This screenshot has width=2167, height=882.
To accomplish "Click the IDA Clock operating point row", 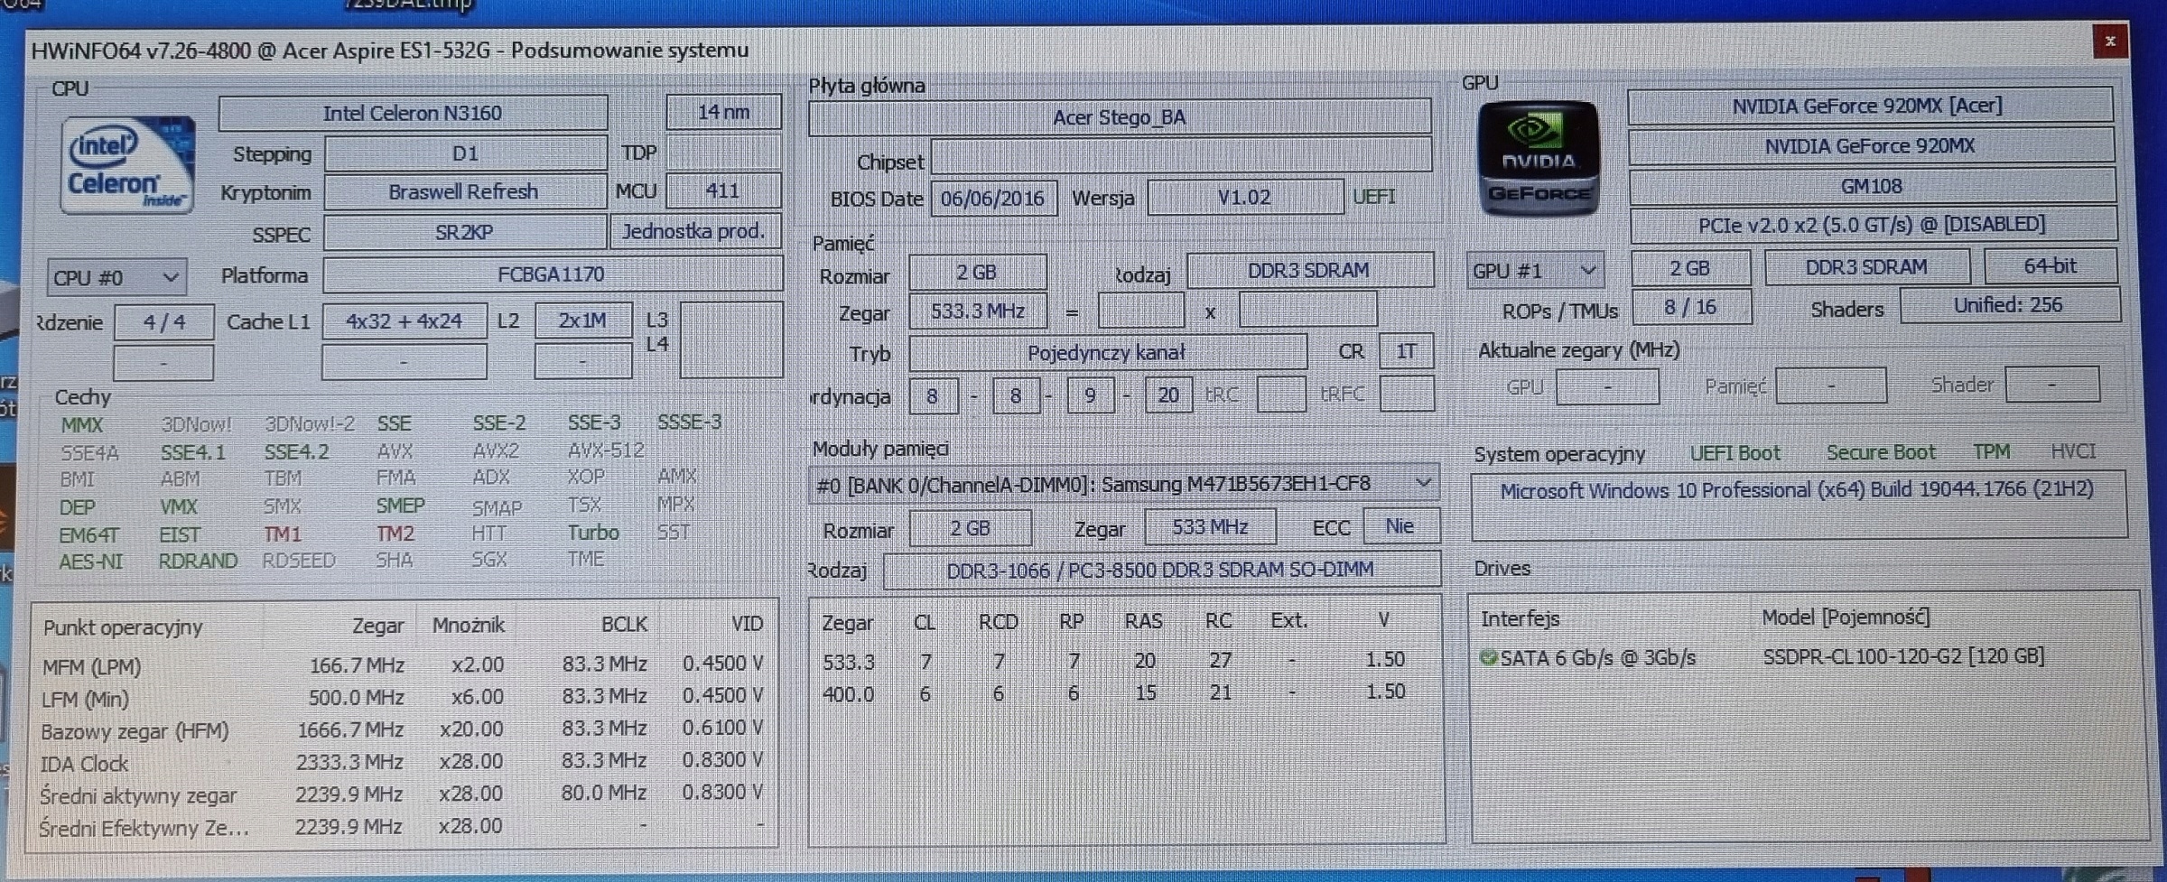I will 84,764.
